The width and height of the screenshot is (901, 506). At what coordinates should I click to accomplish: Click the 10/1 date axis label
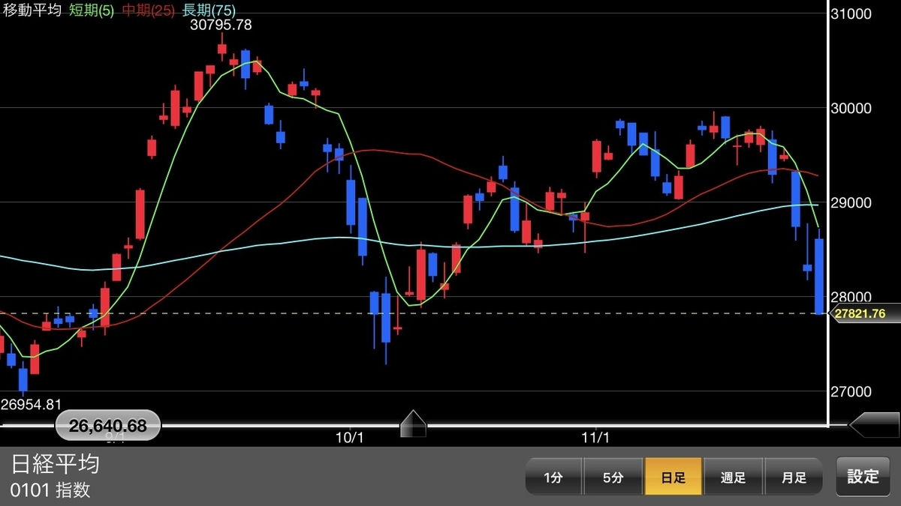click(x=350, y=436)
